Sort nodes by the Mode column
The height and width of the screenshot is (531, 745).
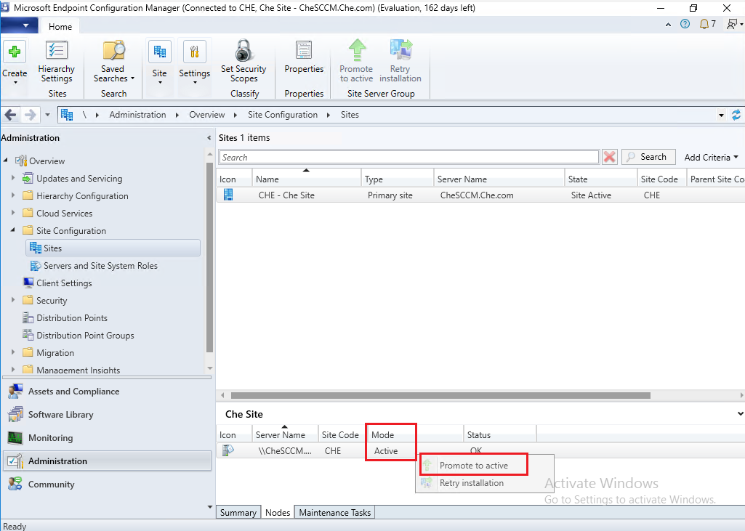(415, 434)
